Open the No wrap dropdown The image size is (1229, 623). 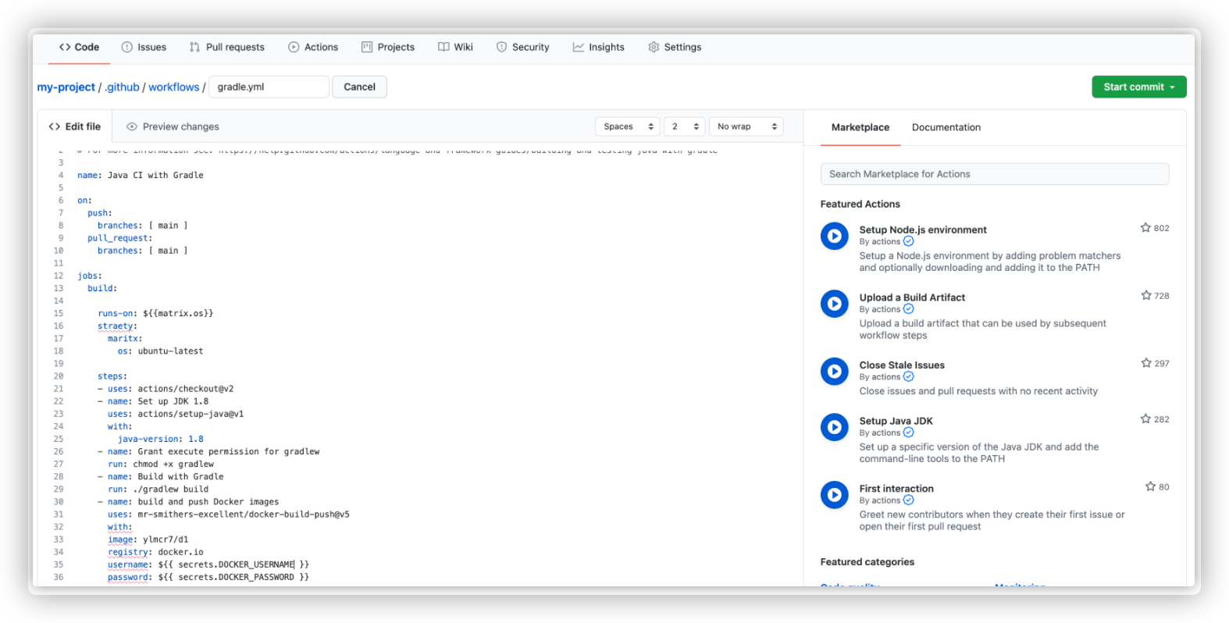[x=746, y=126]
